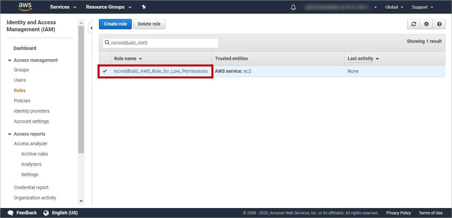Open the blurred account name dropdown
The width and height of the screenshot is (452, 218).
[341, 7]
